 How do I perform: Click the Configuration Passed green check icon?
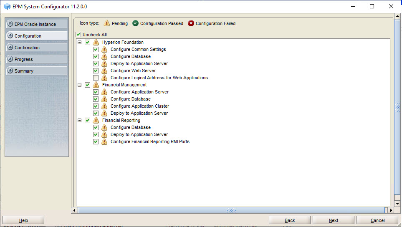click(135, 23)
